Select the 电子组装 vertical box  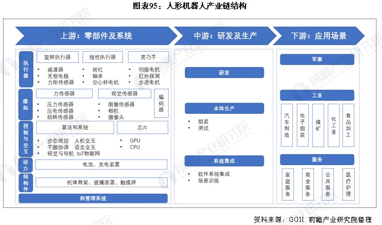pyautogui.click(x=302, y=125)
